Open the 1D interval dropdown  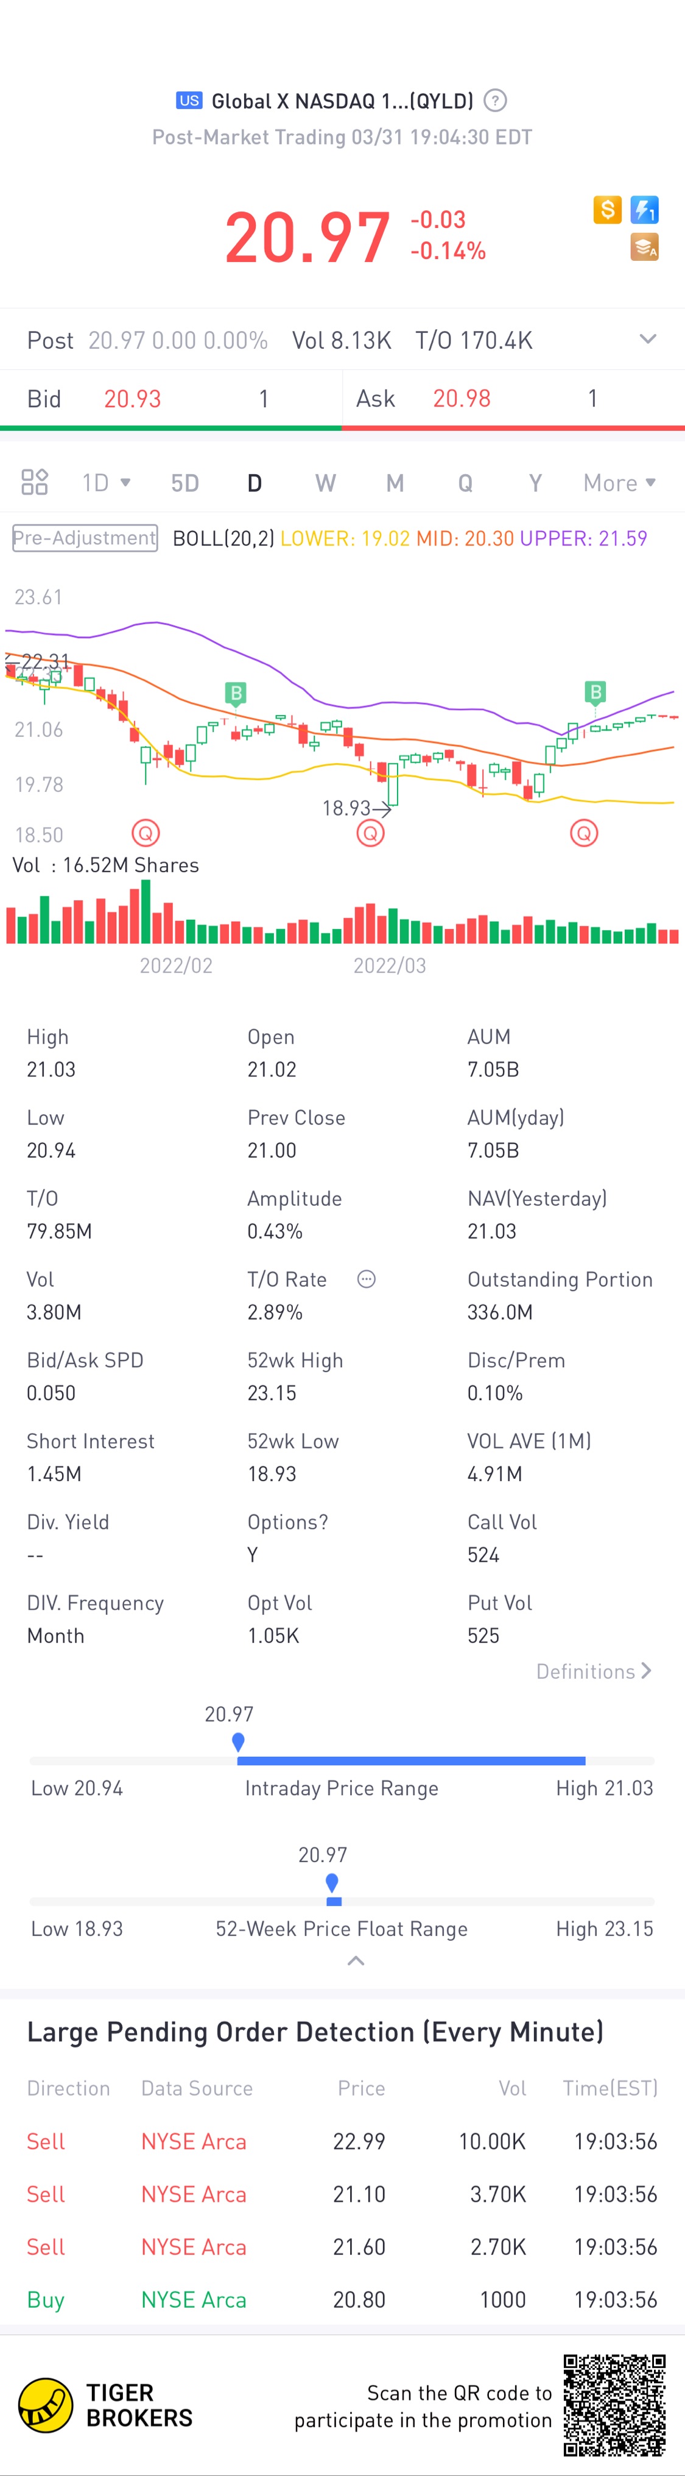coord(106,483)
